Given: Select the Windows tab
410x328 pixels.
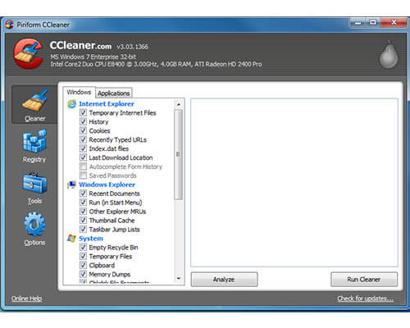Looking at the screenshot, I should click(79, 92).
